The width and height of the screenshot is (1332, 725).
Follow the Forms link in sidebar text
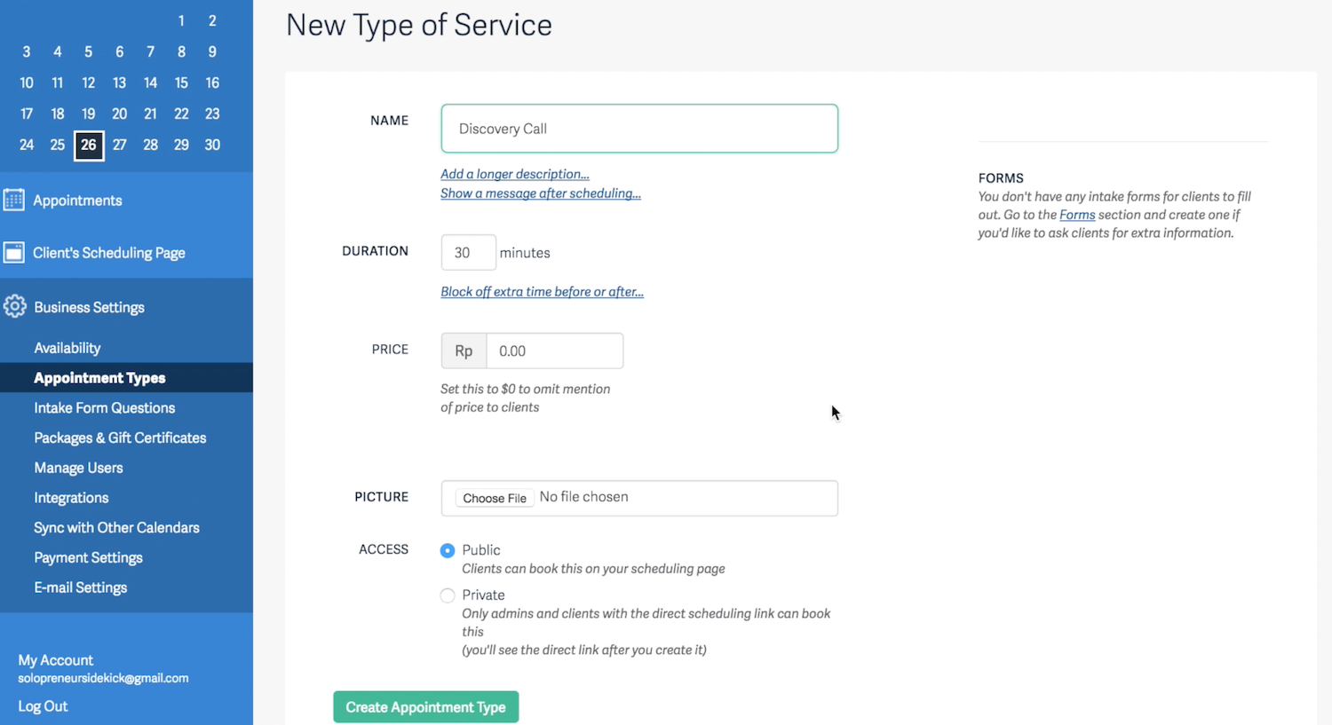point(1077,215)
